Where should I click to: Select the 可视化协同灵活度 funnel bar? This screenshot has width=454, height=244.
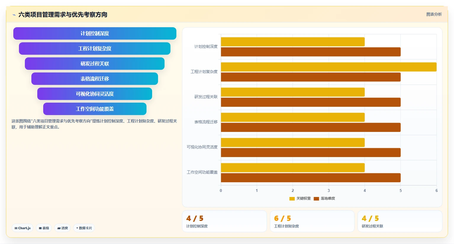coord(95,94)
